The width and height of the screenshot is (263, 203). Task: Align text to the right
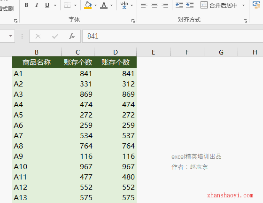[165, 5]
